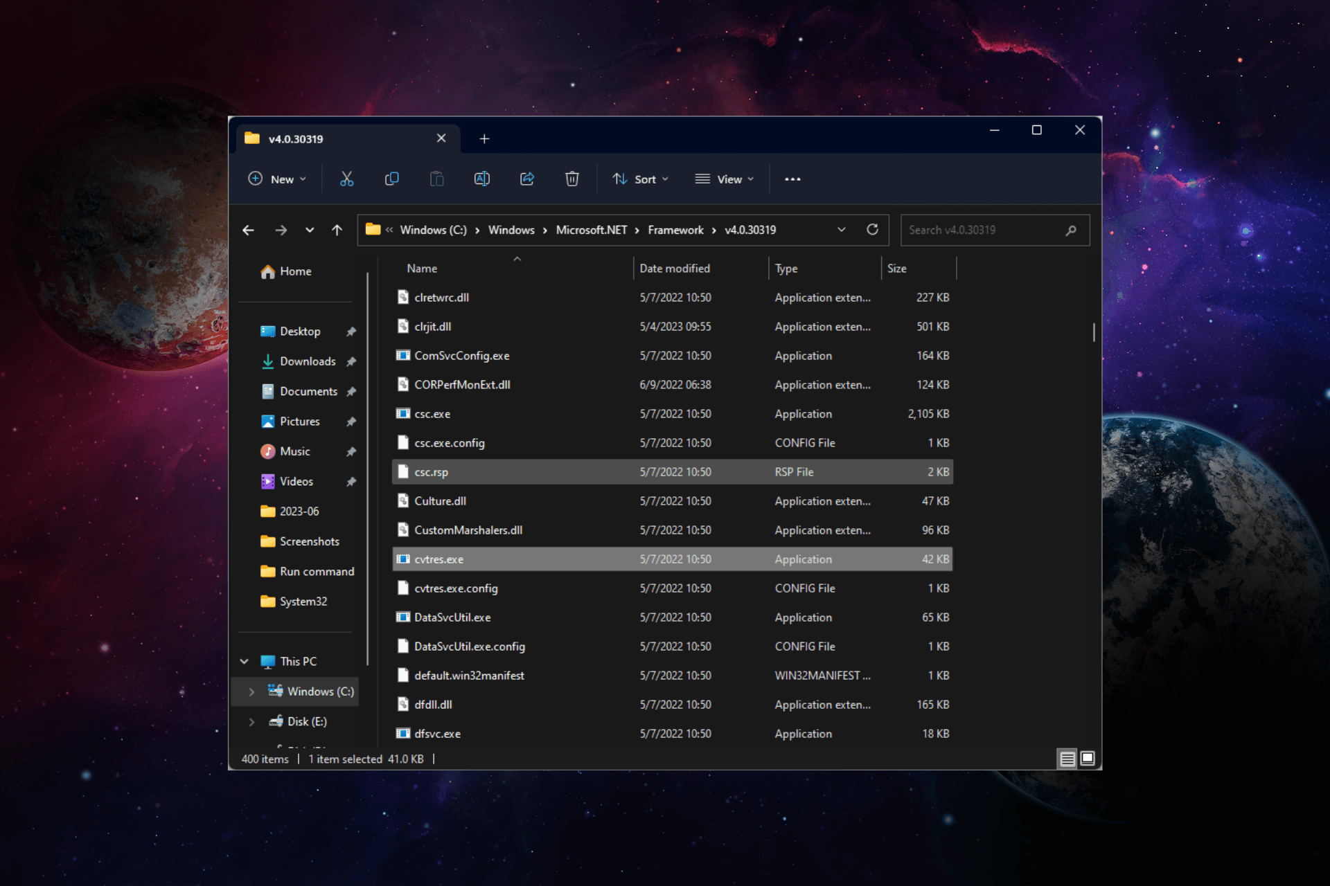The image size is (1330, 886).
Task: Click the Share icon in toolbar
Action: pyautogui.click(x=527, y=179)
